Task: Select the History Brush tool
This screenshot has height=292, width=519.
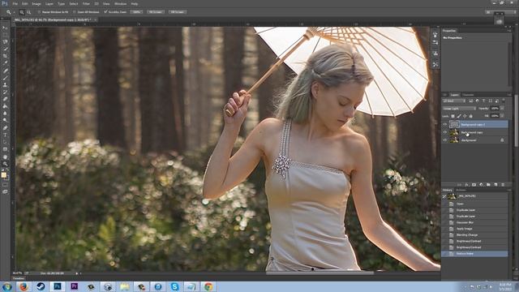Action: tap(5, 92)
